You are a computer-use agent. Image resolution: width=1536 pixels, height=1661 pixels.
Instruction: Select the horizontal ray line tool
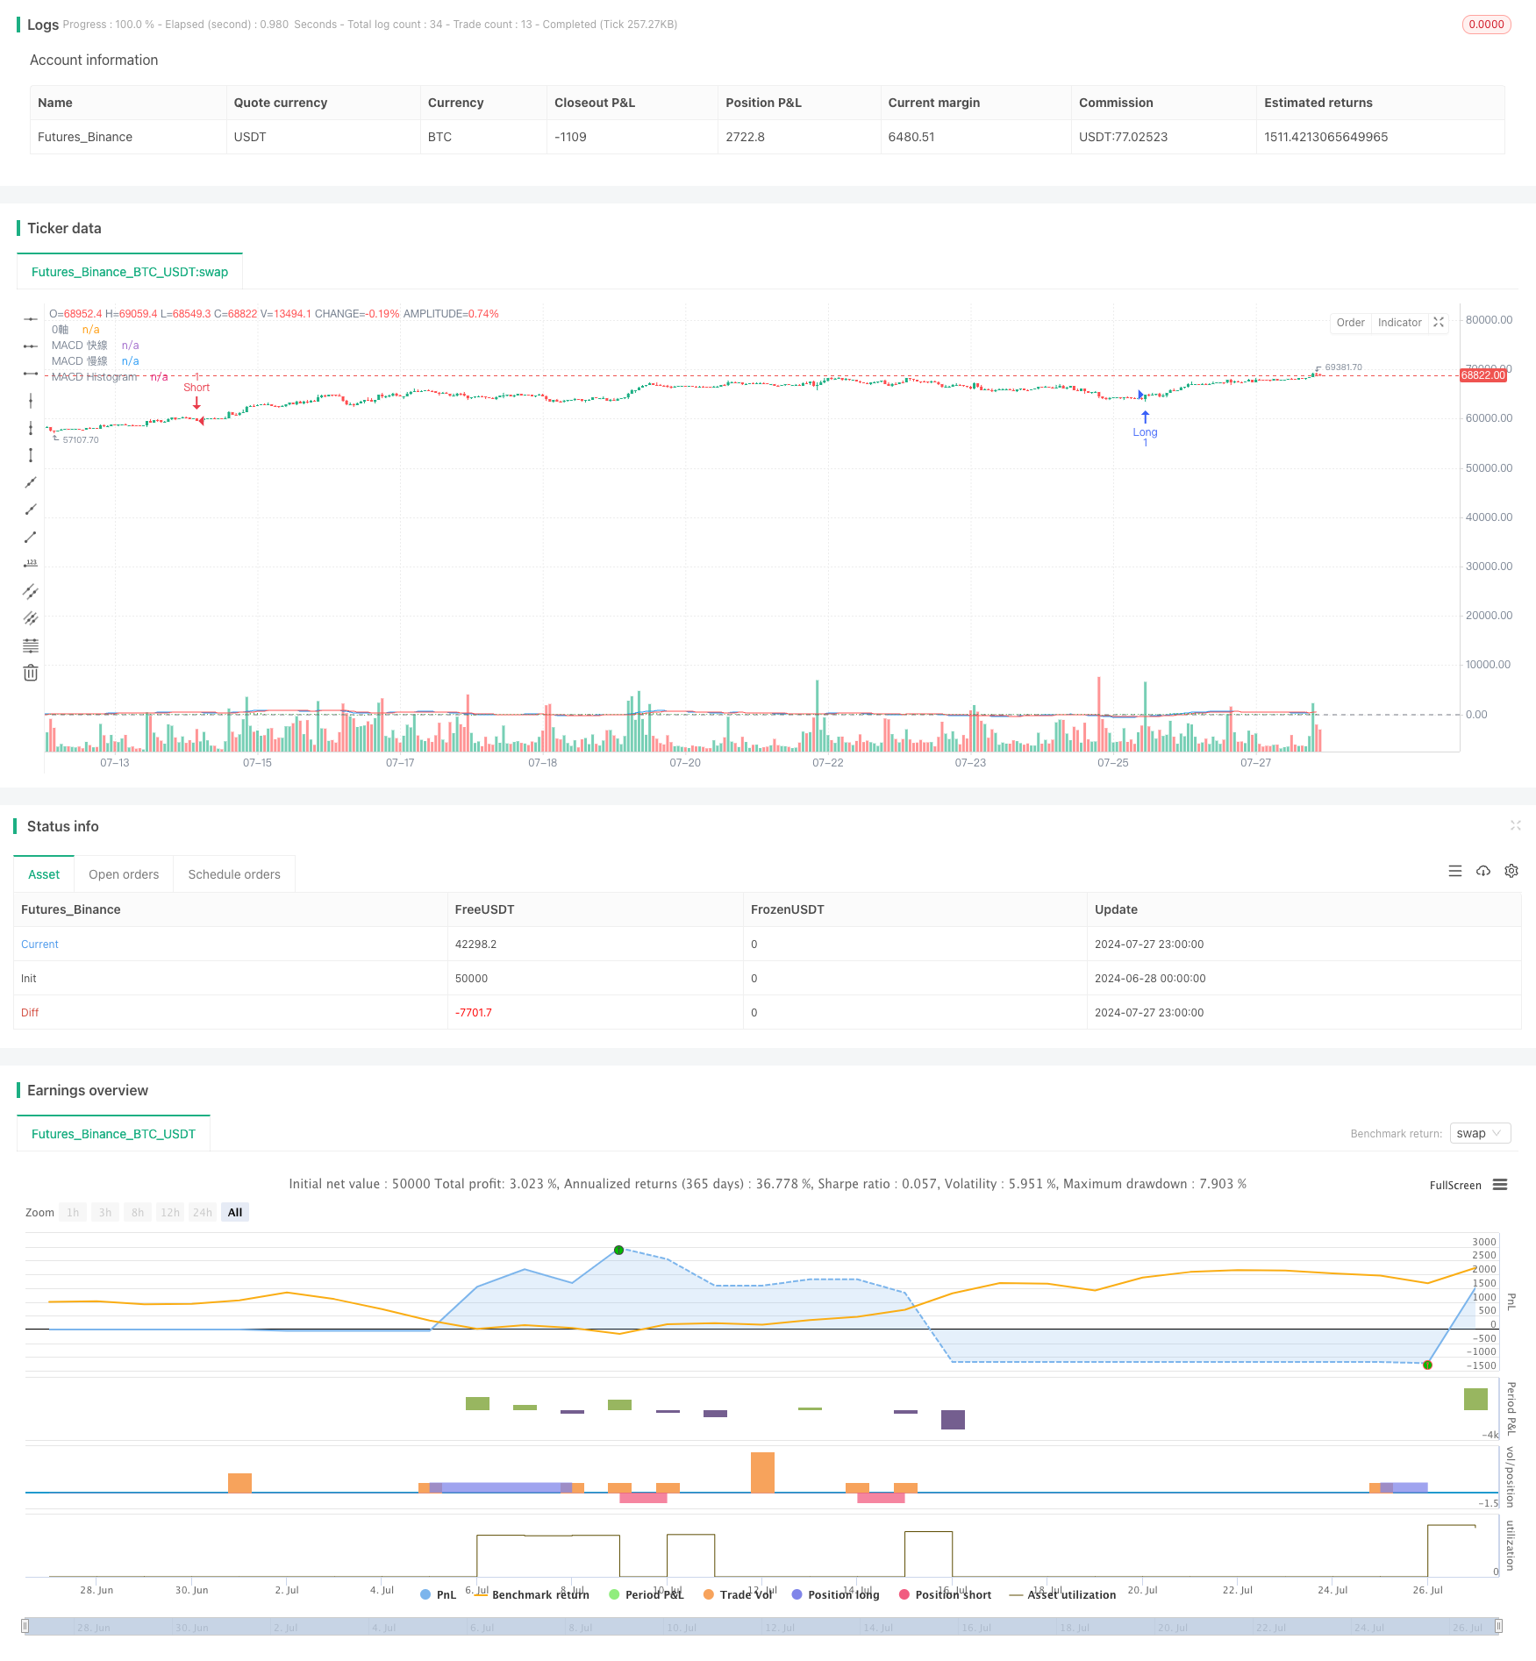(x=31, y=346)
